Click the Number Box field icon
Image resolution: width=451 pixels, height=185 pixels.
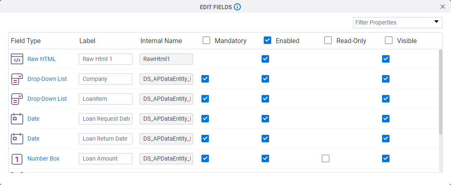17,158
